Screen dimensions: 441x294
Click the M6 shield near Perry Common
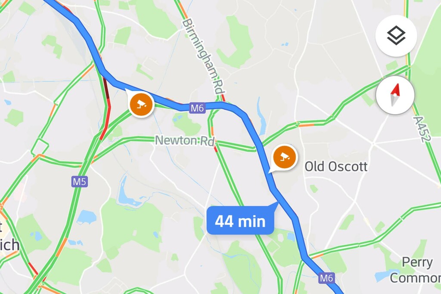point(326,278)
